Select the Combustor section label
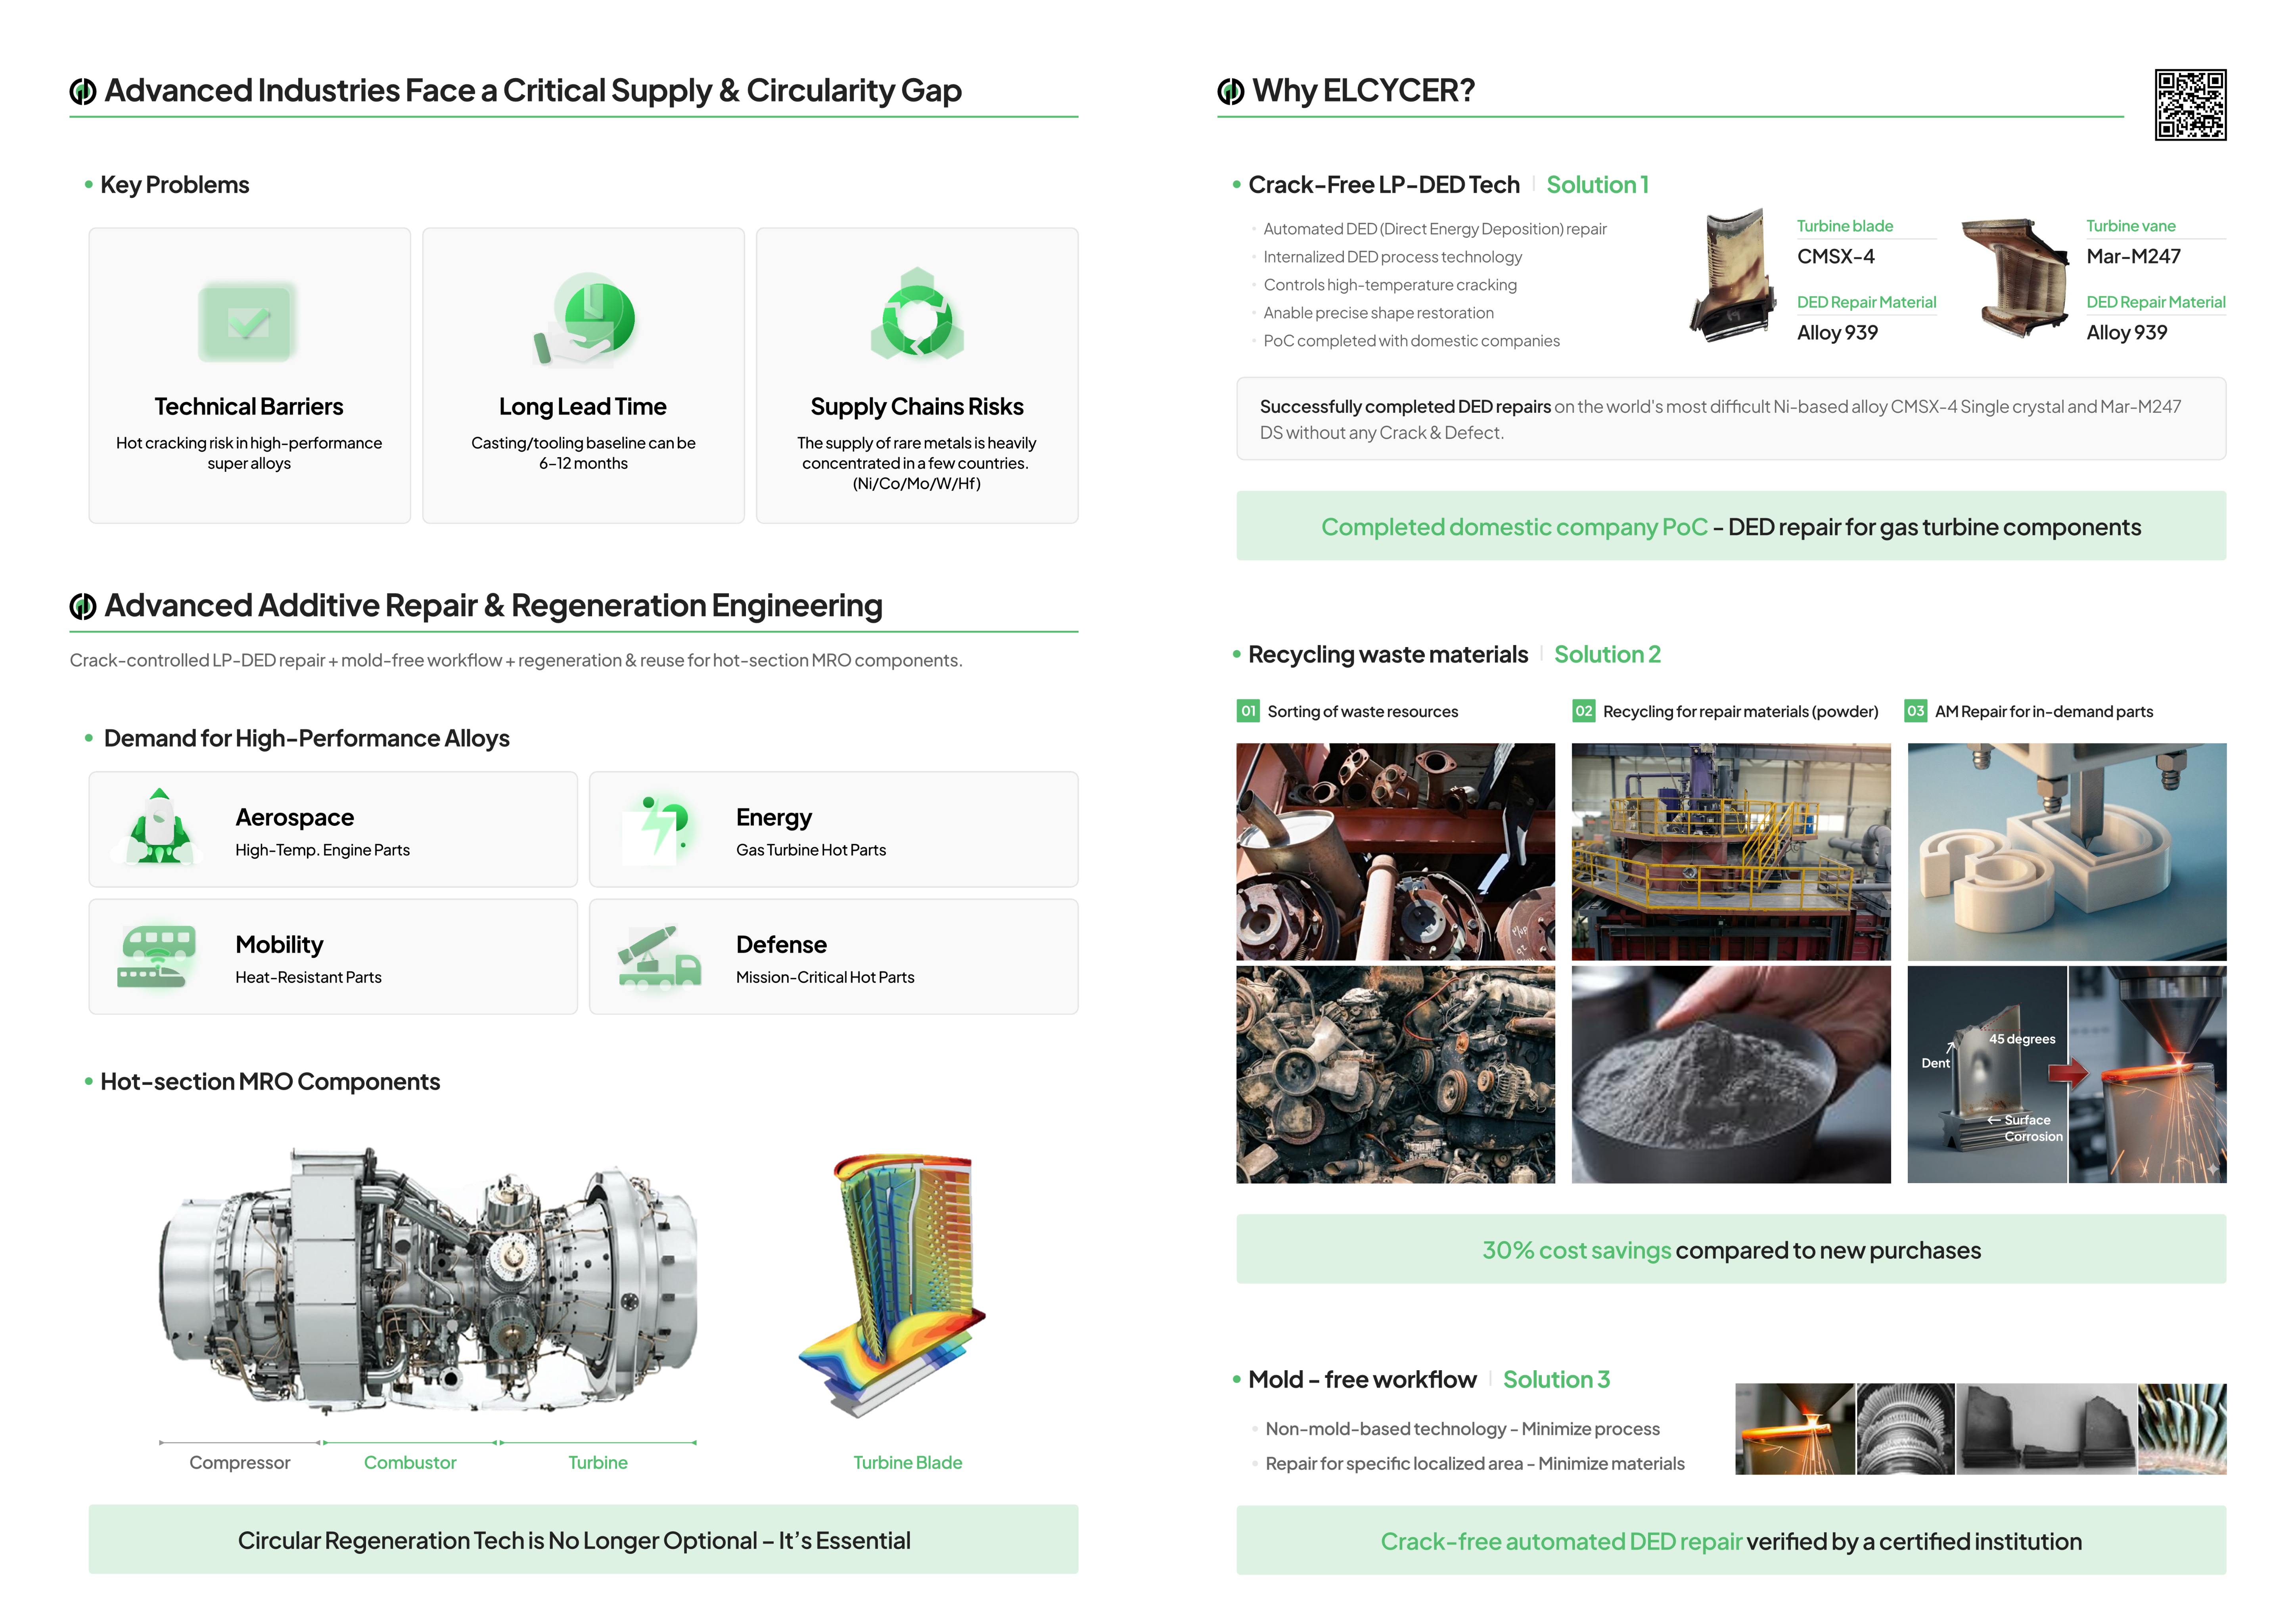 point(410,1463)
